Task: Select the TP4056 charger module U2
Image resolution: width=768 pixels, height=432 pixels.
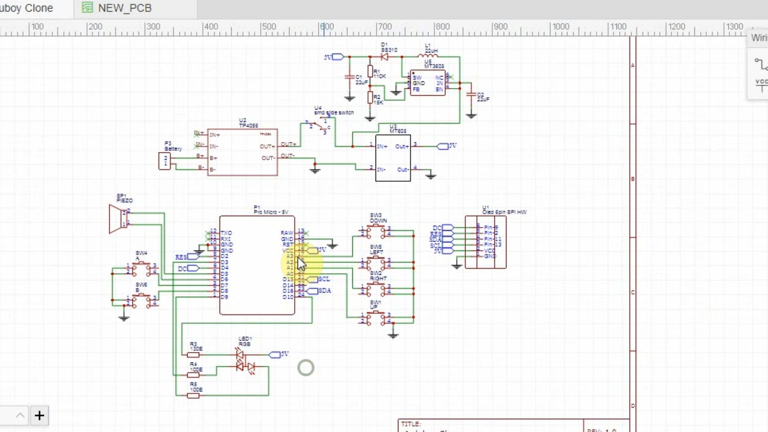Action: point(242,152)
